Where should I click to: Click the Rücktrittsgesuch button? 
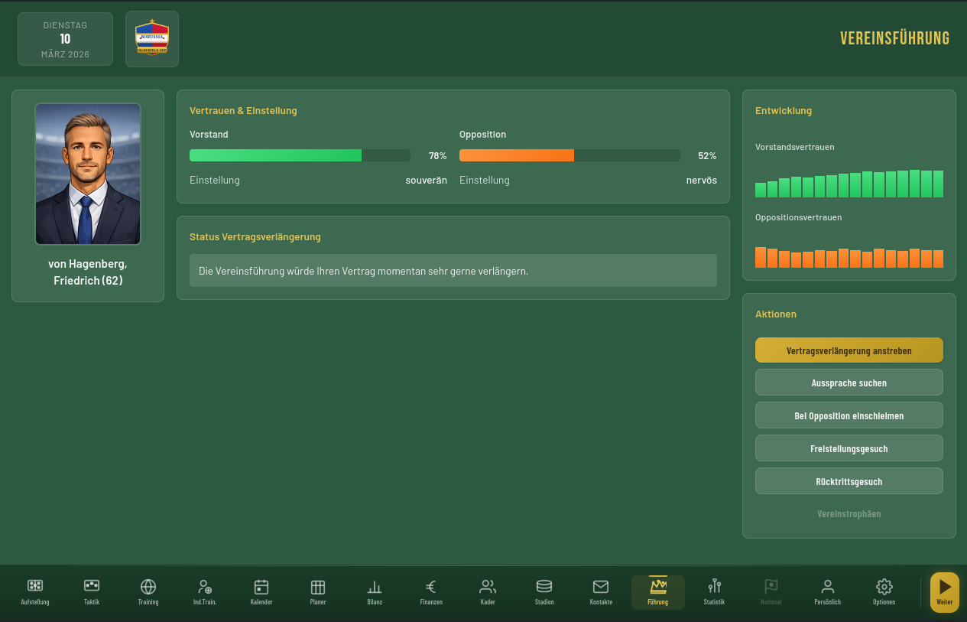[x=849, y=481]
